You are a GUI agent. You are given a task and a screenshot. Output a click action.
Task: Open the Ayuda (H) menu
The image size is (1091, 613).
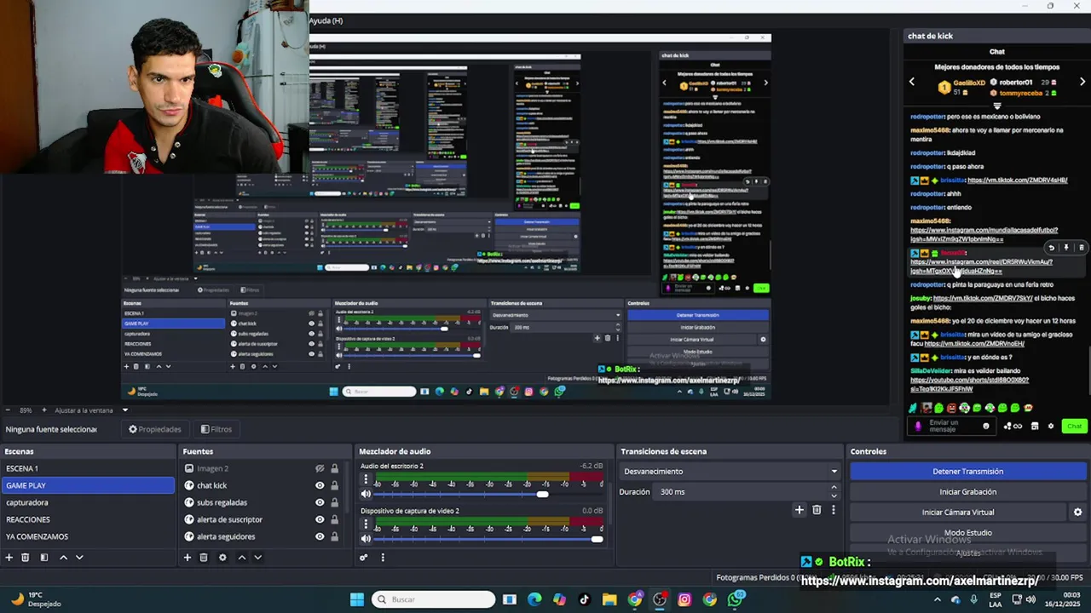point(326,20)
